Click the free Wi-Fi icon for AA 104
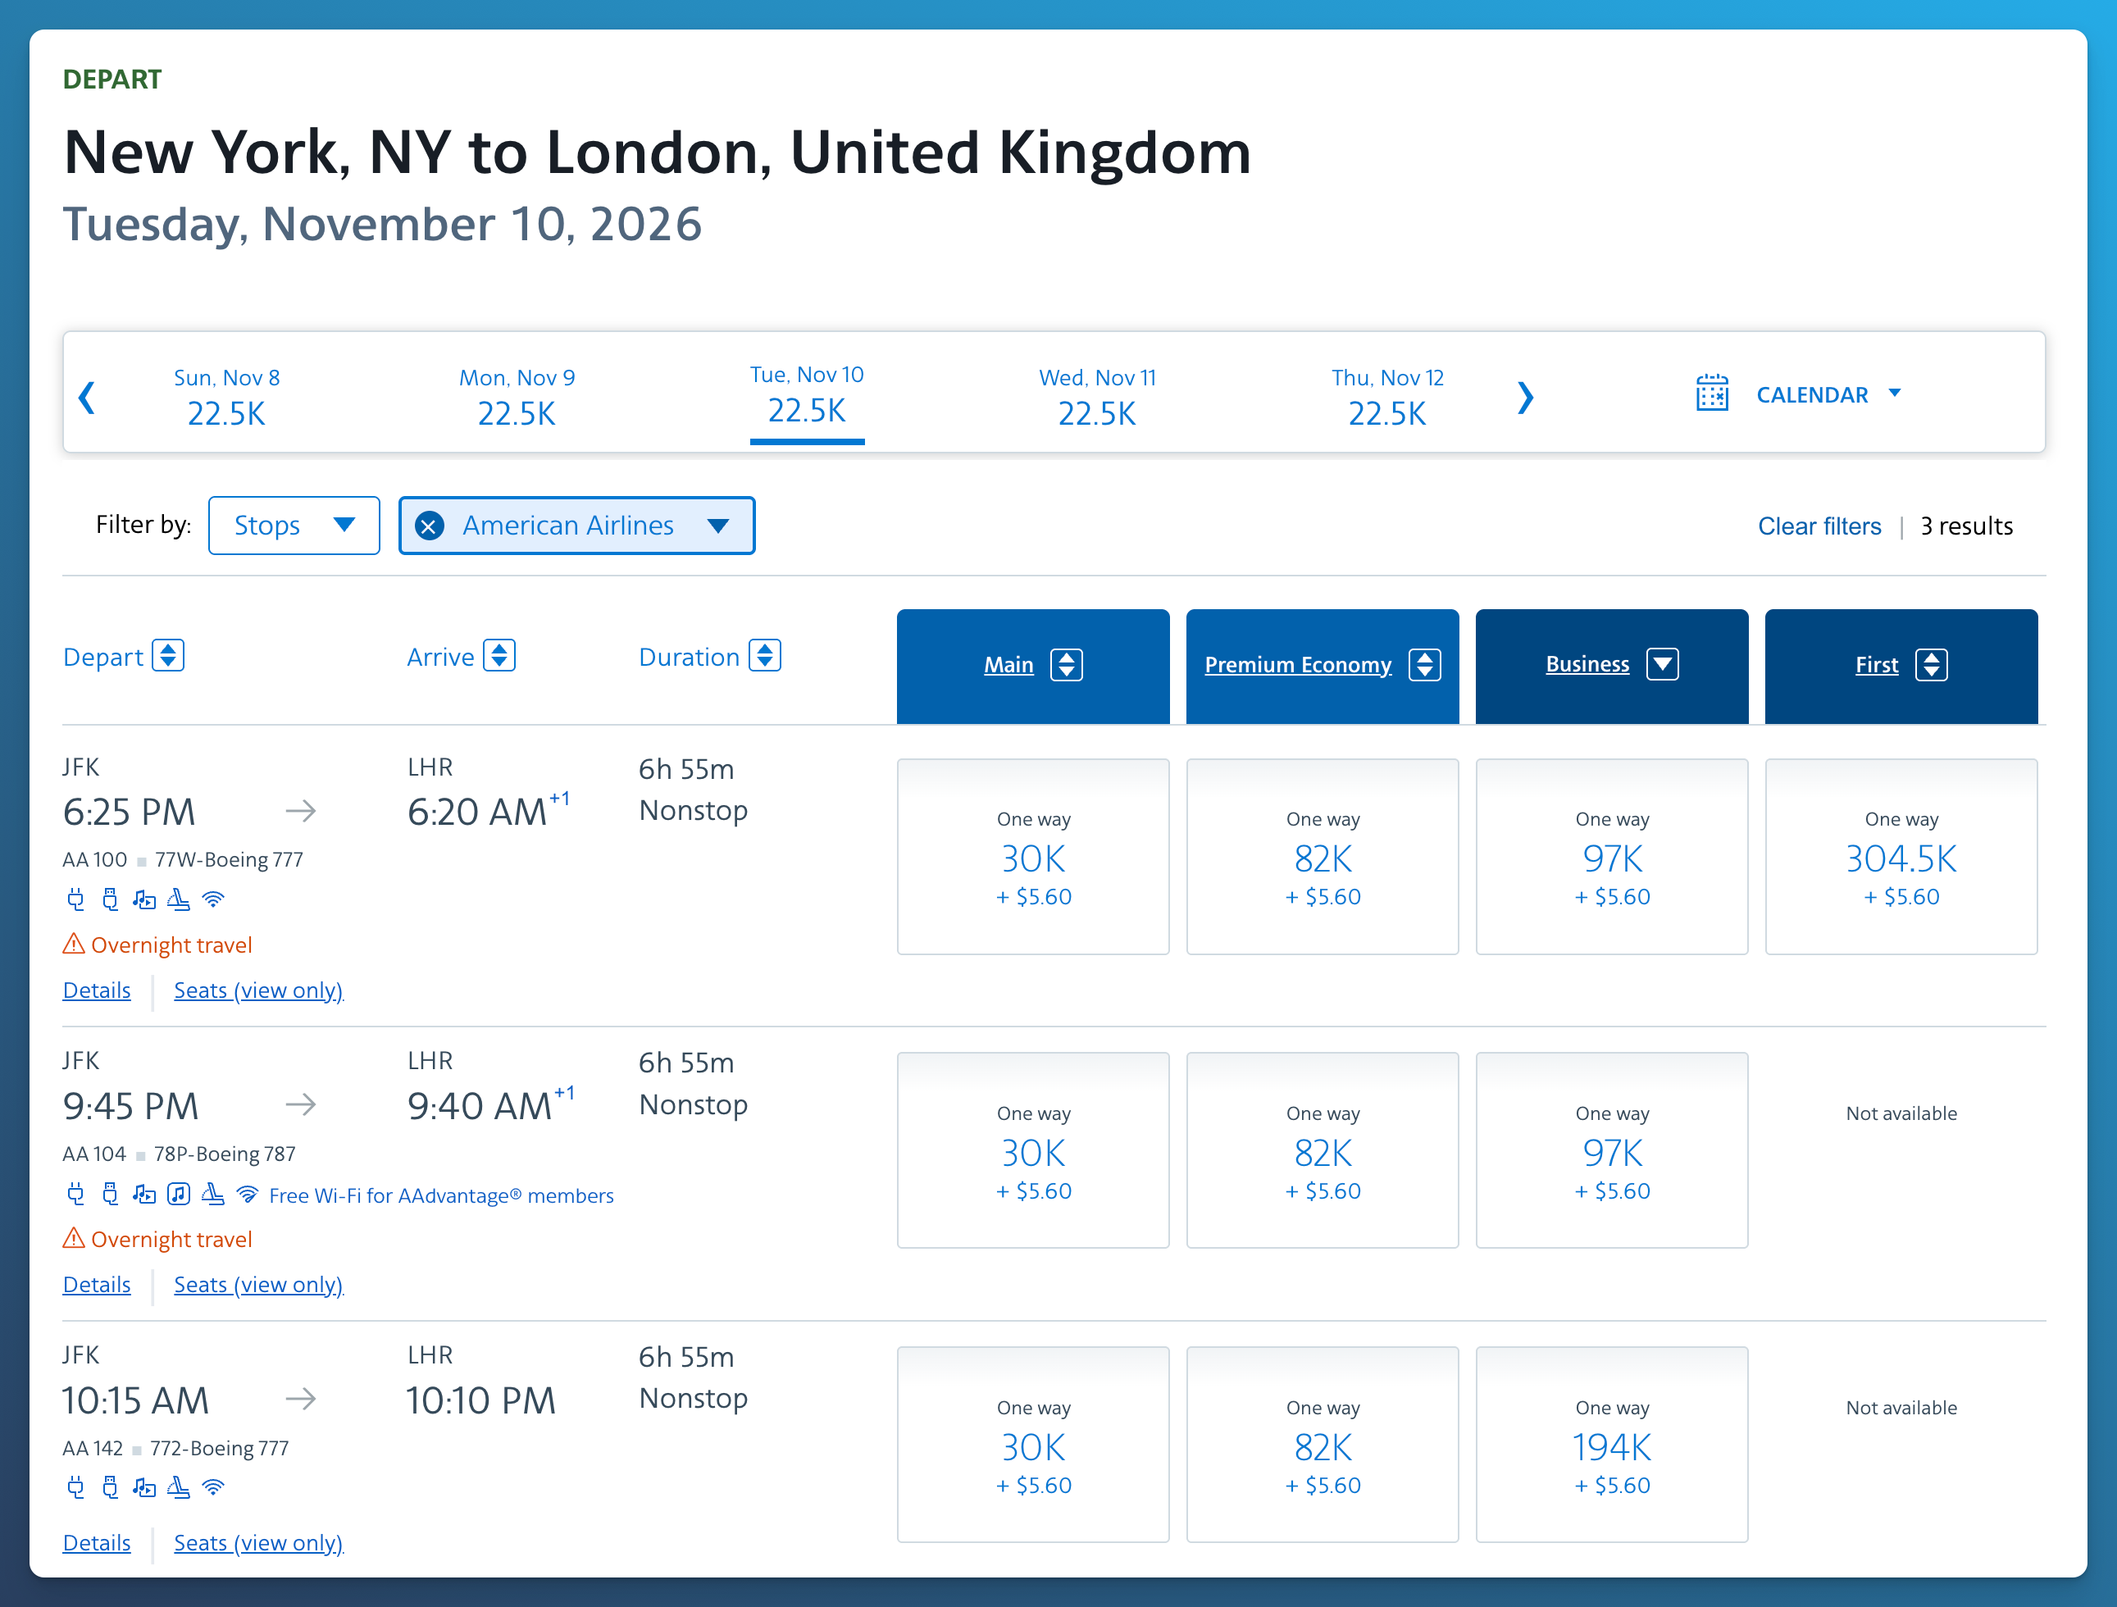This screenshot has width=2117, height=1607. tap(247, 1194)
